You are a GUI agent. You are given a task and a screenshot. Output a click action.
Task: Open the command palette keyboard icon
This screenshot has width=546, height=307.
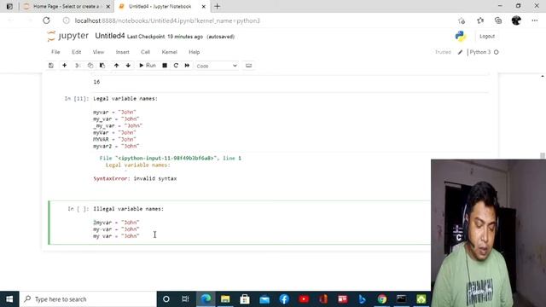[x=248, y=66]
